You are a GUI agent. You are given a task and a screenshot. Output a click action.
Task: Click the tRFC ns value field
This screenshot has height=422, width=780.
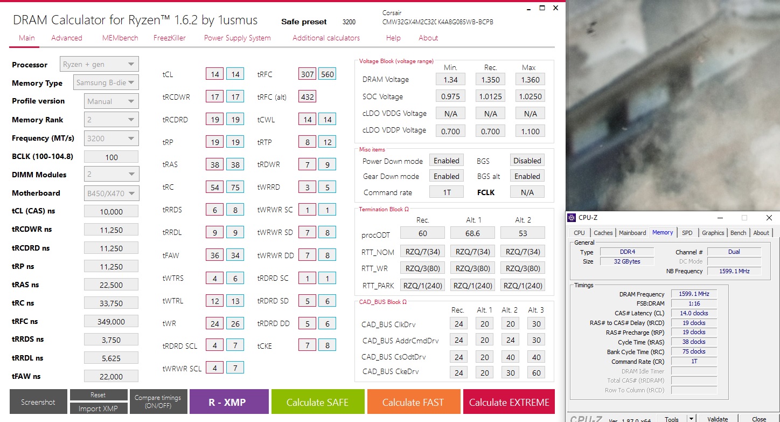pos(112,321)
